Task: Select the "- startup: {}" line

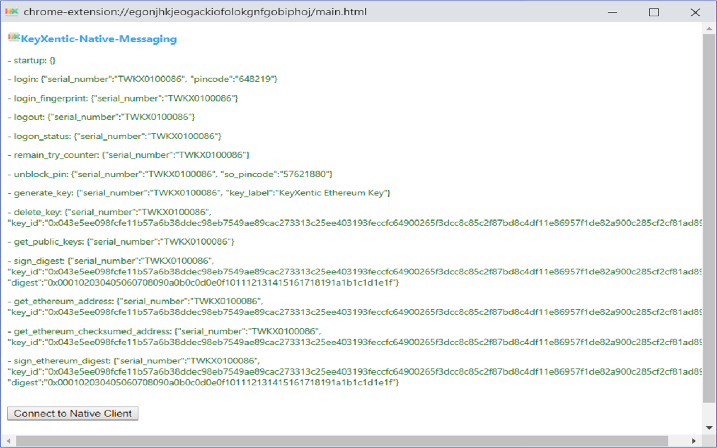Action: point(31,60)
